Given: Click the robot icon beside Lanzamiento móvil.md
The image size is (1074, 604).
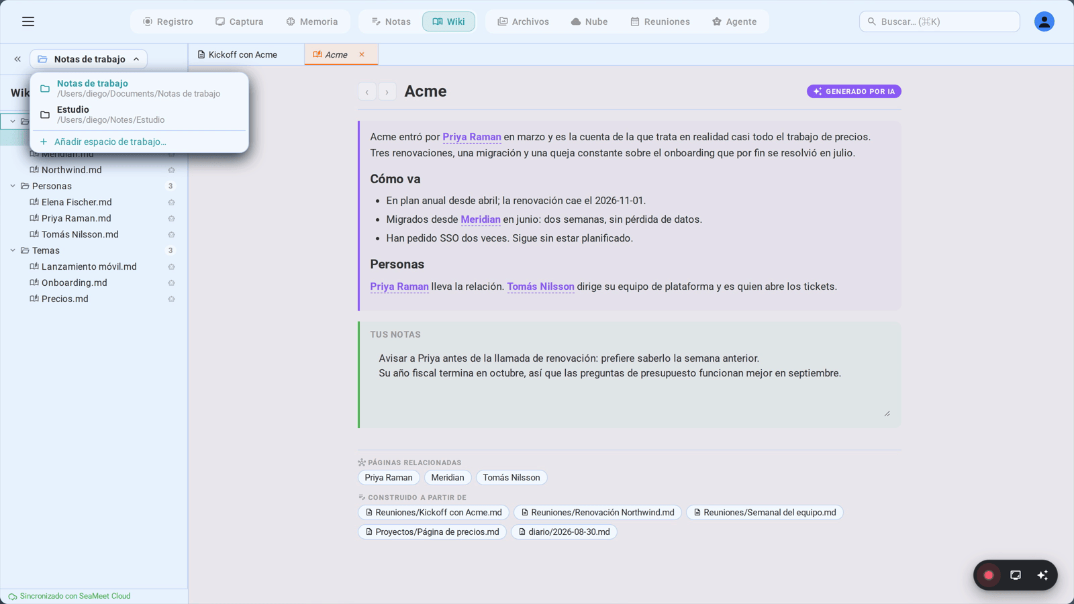Looking at the screenshot, I should click(171, 267).
